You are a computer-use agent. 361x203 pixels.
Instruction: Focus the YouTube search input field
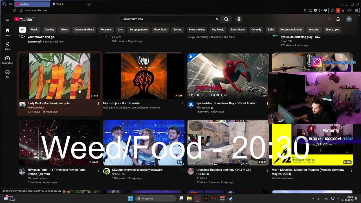(x=168, y=19)
